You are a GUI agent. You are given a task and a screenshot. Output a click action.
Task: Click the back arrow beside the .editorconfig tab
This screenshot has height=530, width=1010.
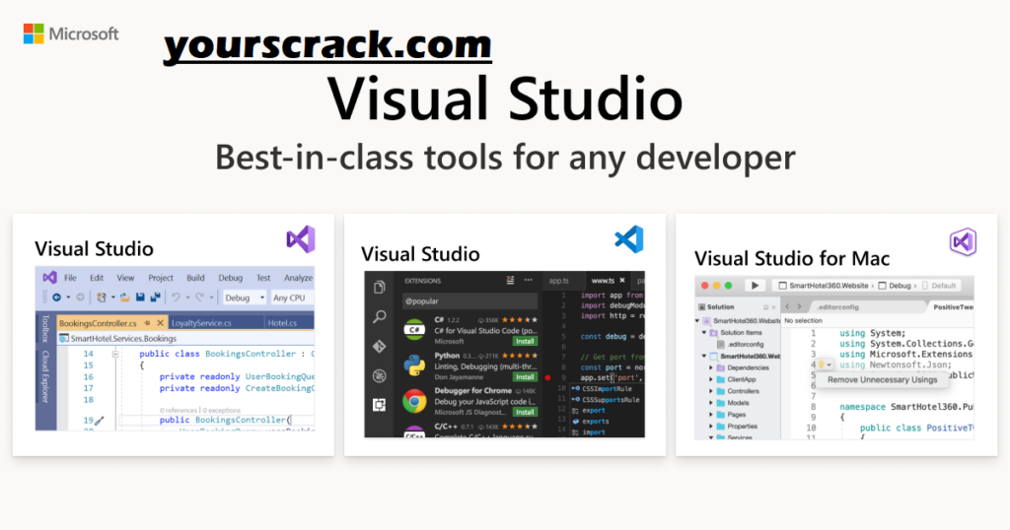coord(787,306)
